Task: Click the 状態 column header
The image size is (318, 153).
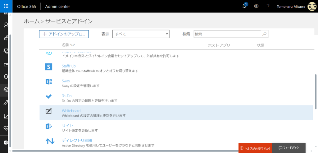Action: [261, 45]
